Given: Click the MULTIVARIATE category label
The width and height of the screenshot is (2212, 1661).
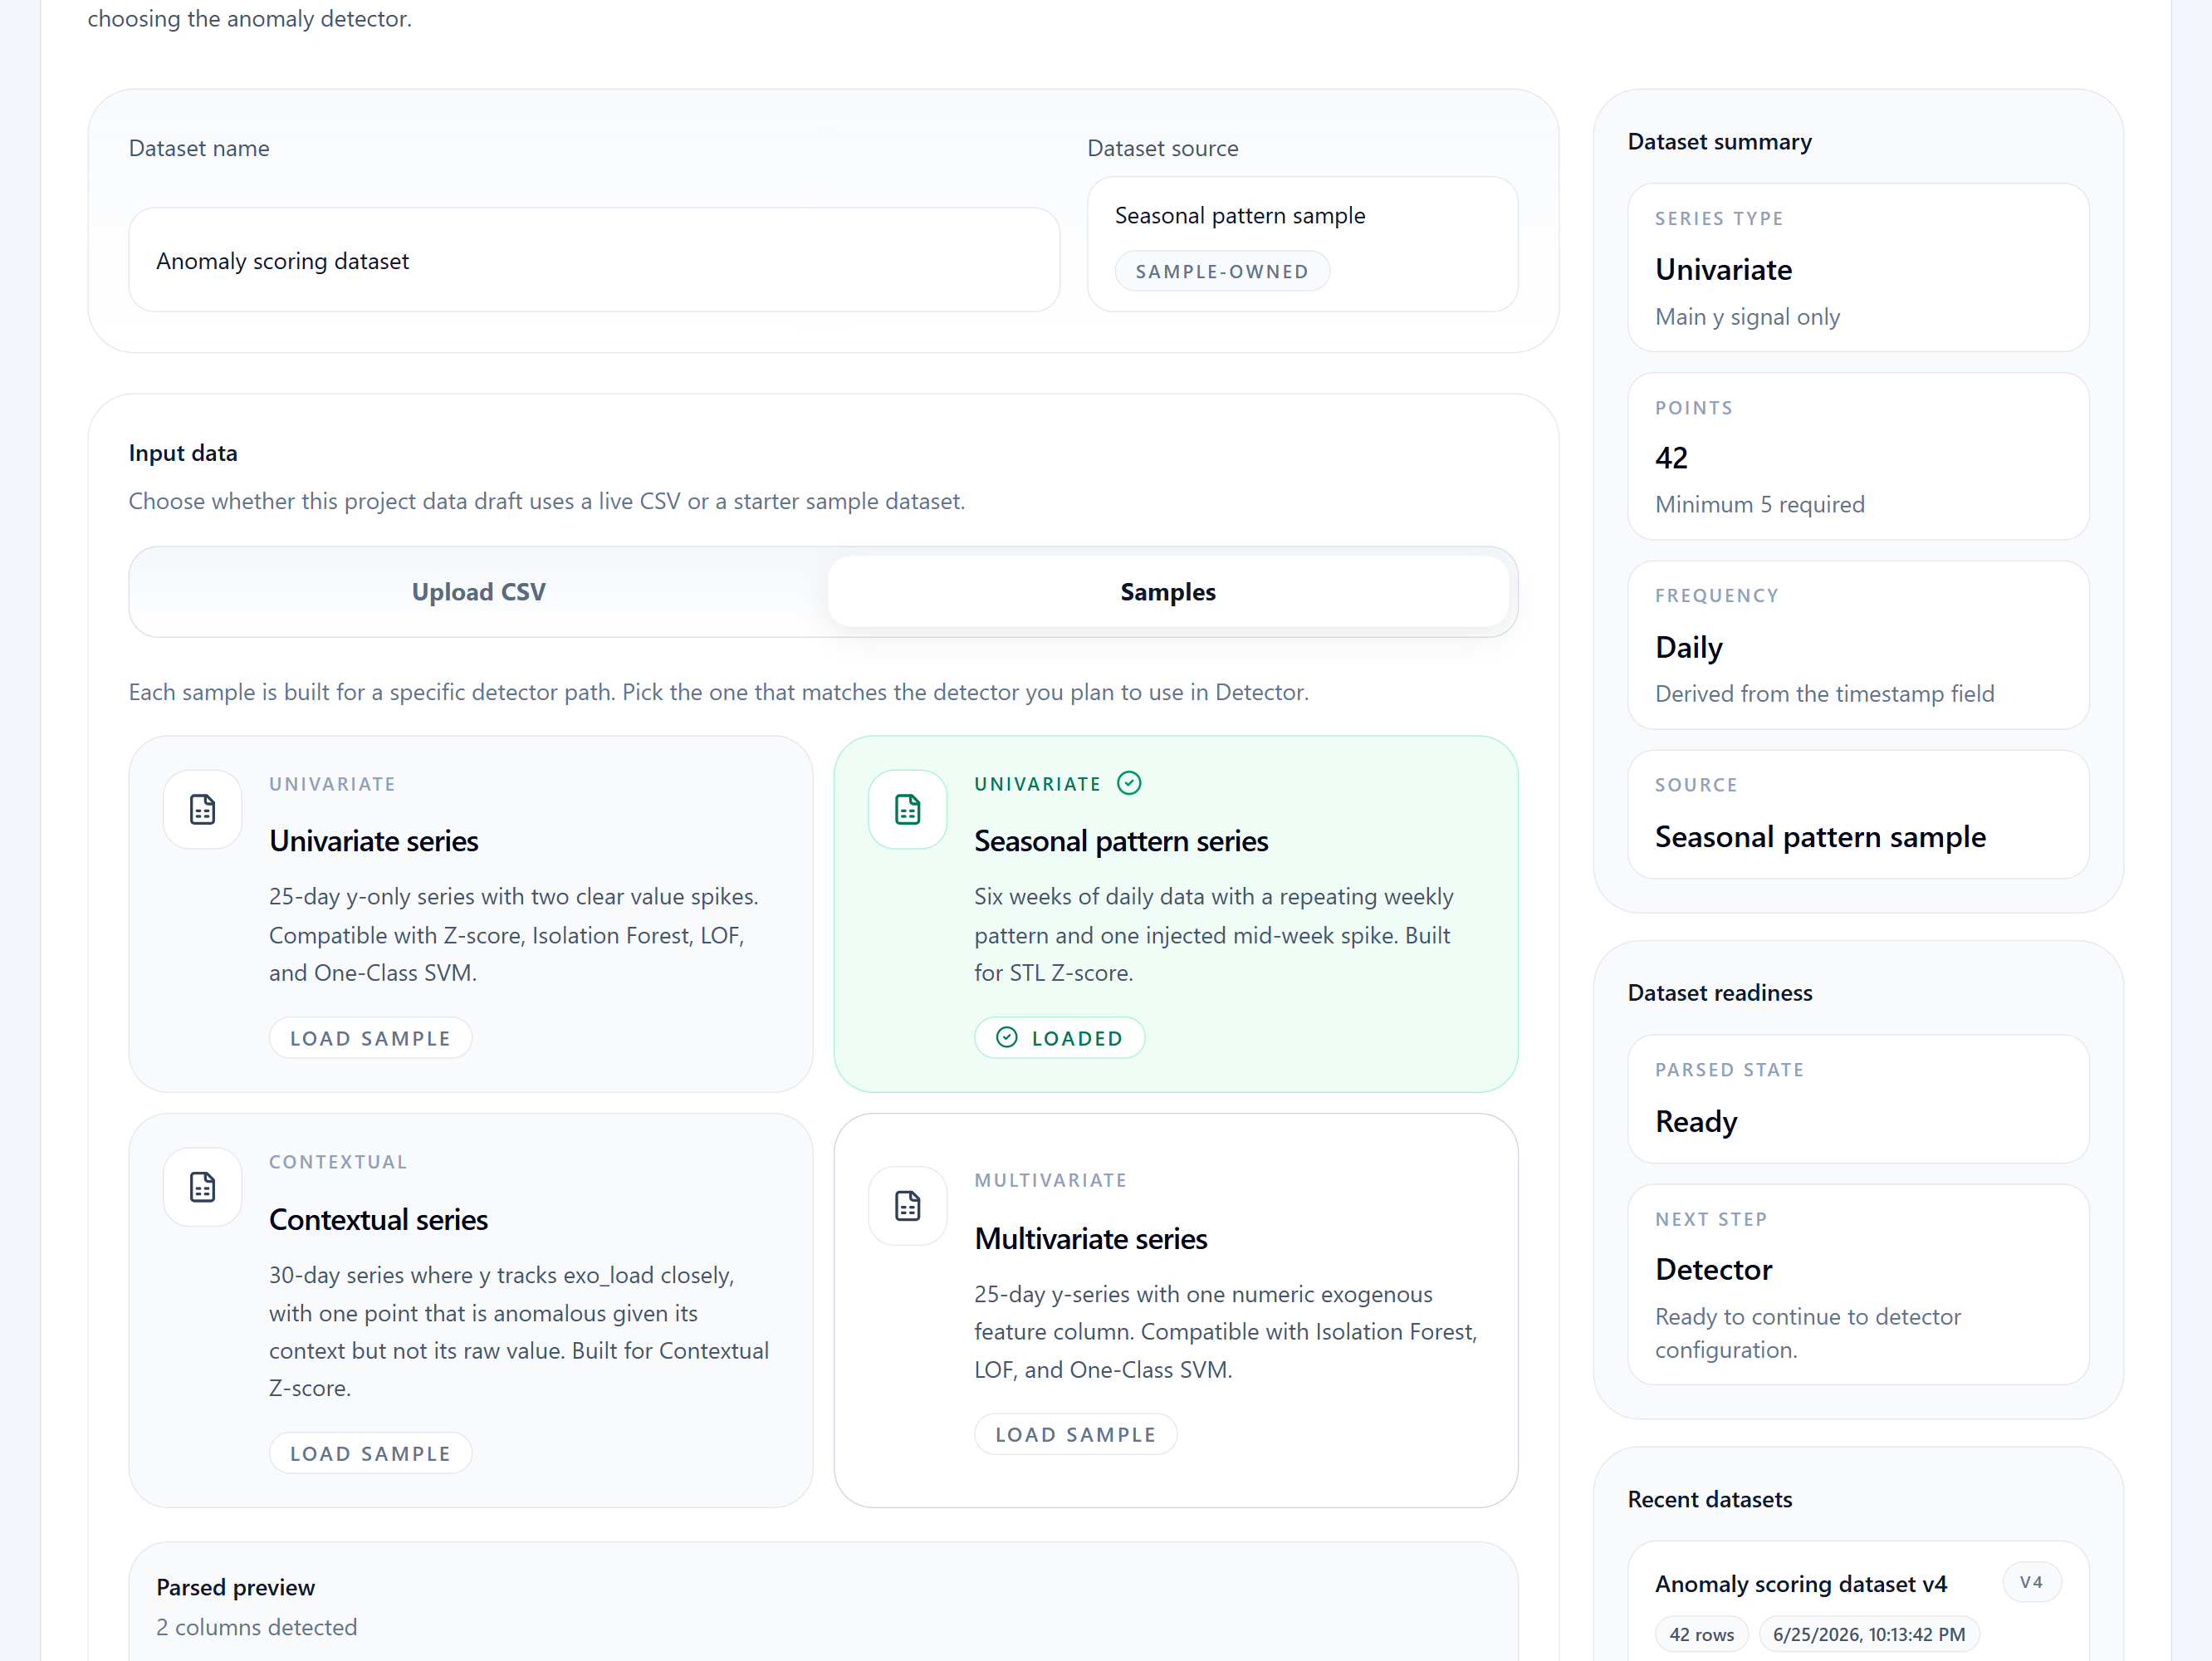Looking at the screenshot, I should click(1051, 1180).
